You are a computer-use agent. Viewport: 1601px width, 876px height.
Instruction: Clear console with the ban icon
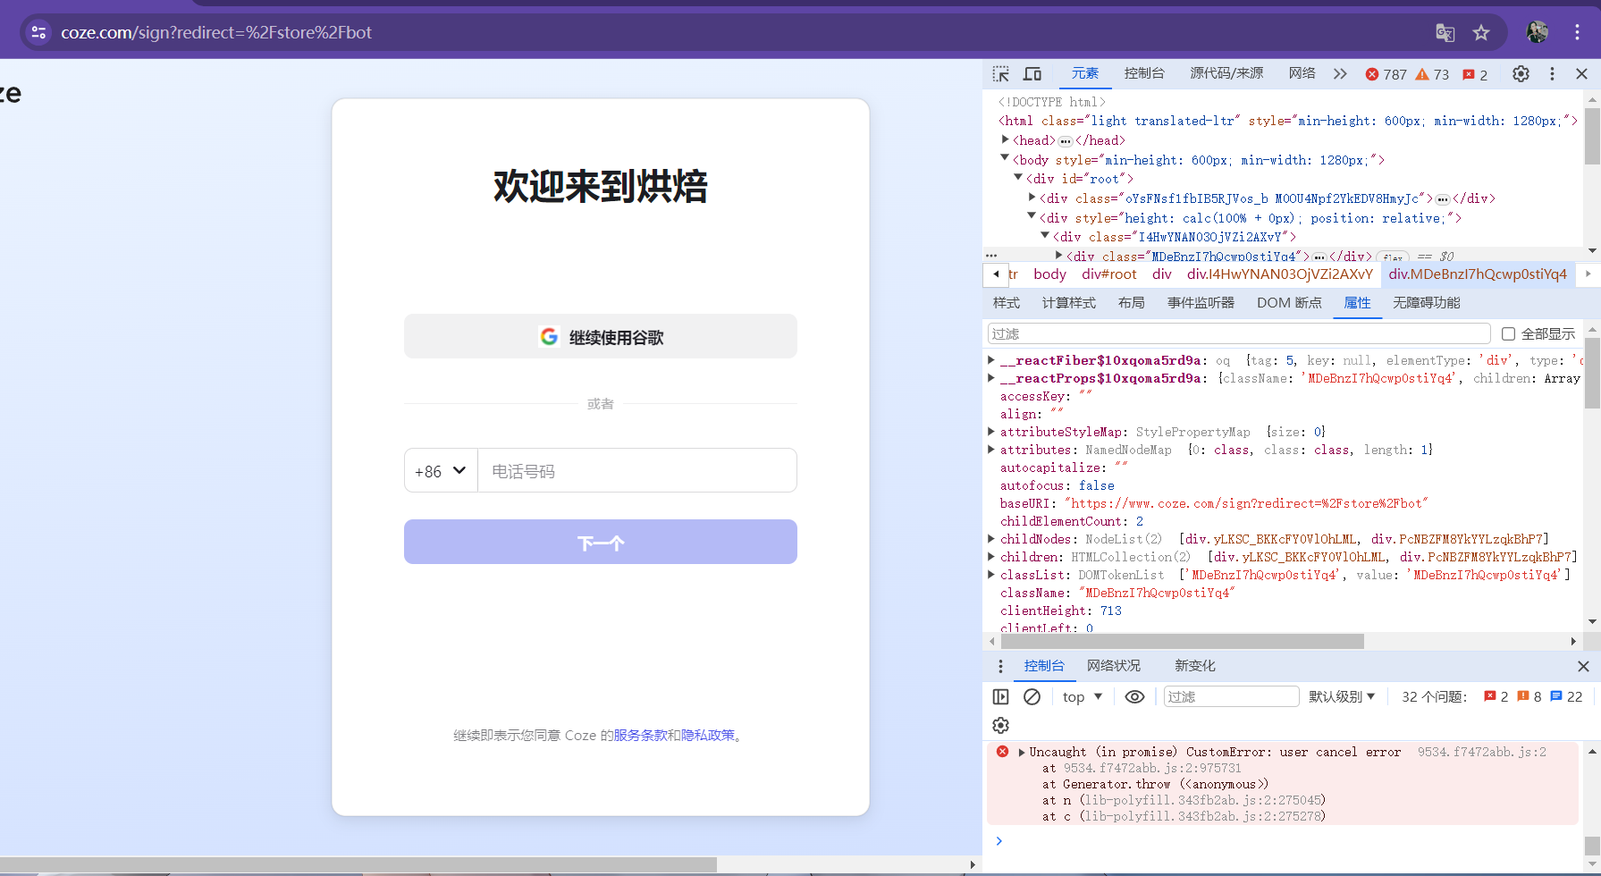[1032, 696]
